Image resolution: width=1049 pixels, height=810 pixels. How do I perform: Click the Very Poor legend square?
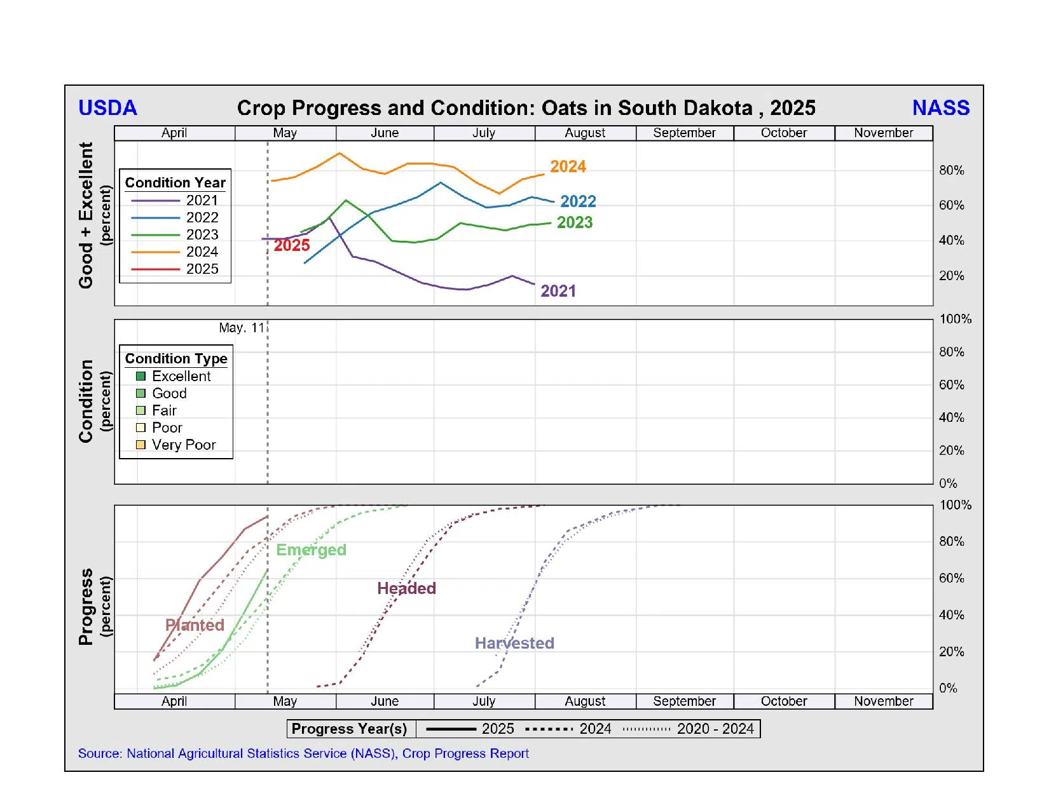[x=141, y=445]
